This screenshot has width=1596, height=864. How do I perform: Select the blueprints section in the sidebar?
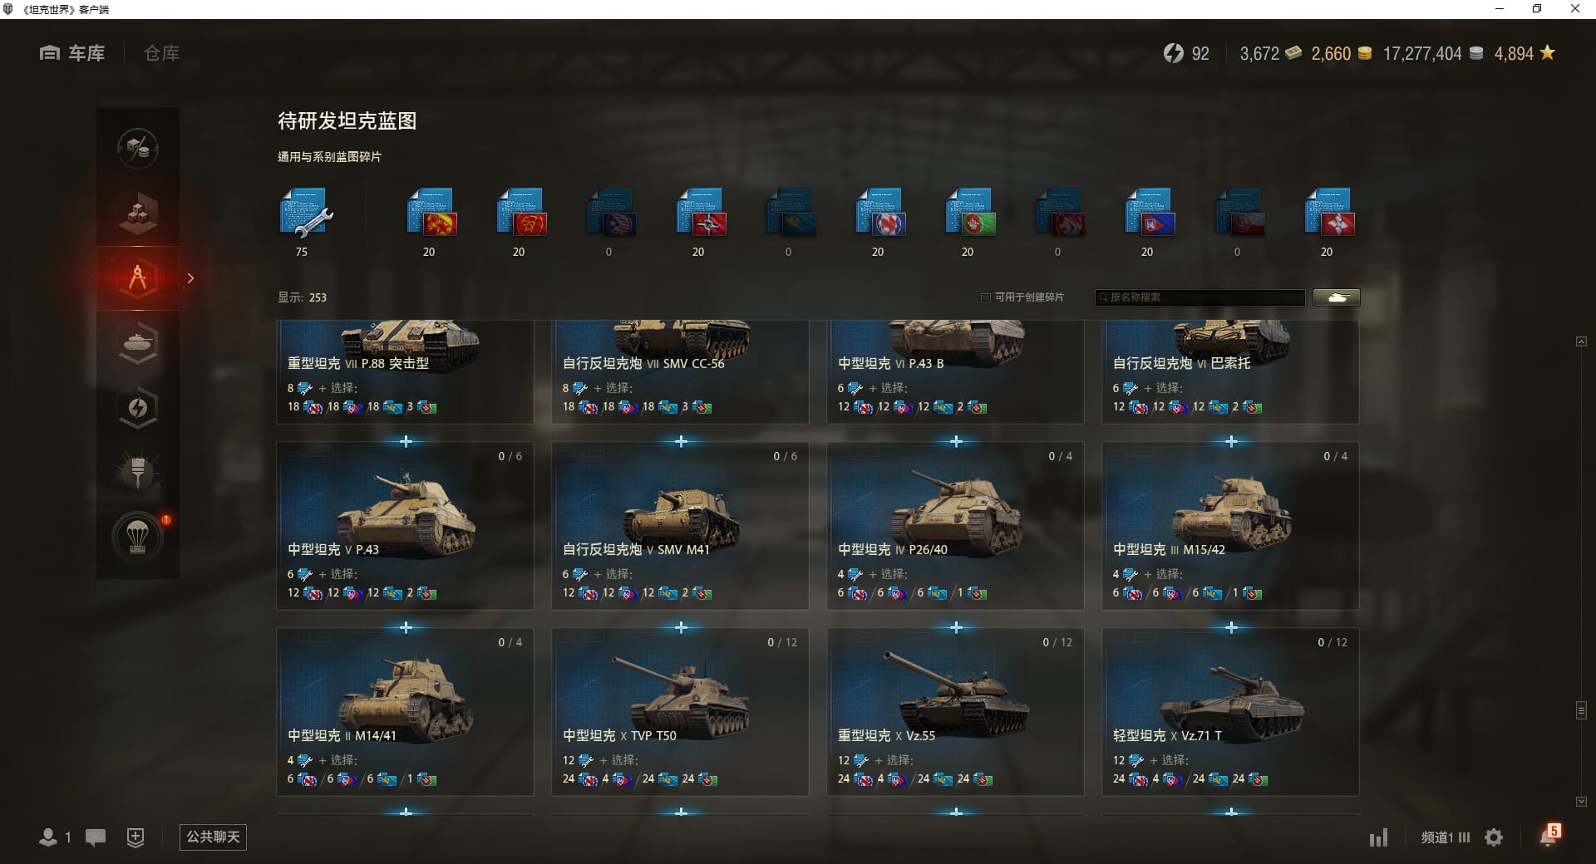click(138, 278)
